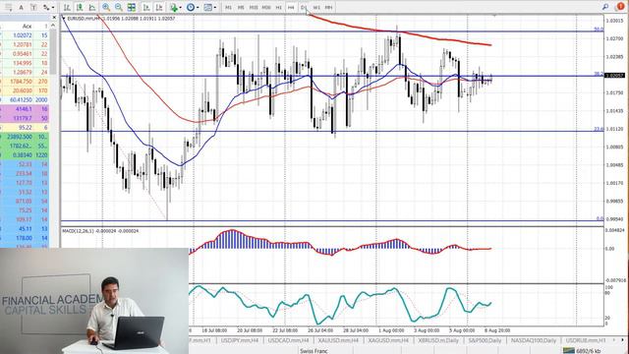Open the XAUUSD.mm,H4 chart tab
The image size is (629, 354).
coord(338,340)
